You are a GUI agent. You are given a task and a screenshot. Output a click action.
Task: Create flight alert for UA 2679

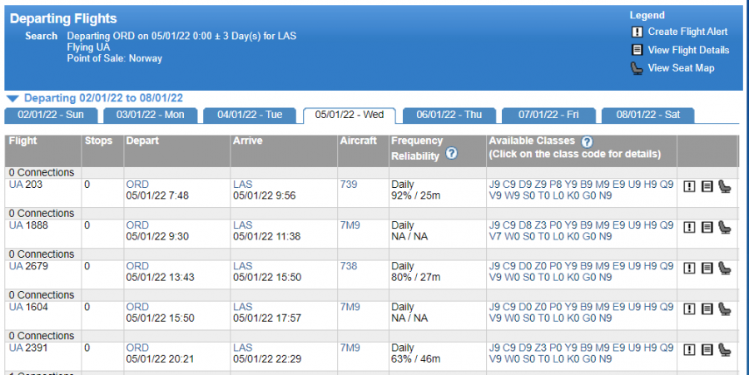[689, 268]
